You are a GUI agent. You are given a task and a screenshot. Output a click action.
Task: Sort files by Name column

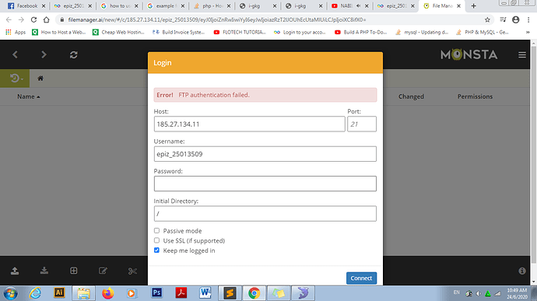(x=29, y=96)
